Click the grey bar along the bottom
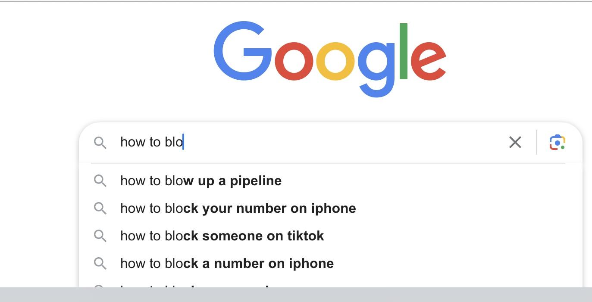 tap(296, 295)
